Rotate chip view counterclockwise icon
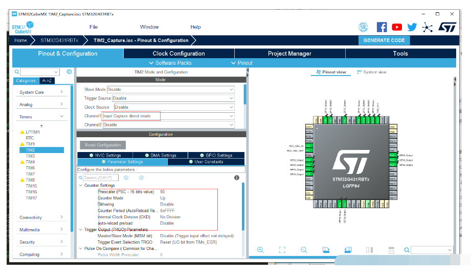Viewport: 471px width, 277px height. pyautogui.click(x=348, y=250)
